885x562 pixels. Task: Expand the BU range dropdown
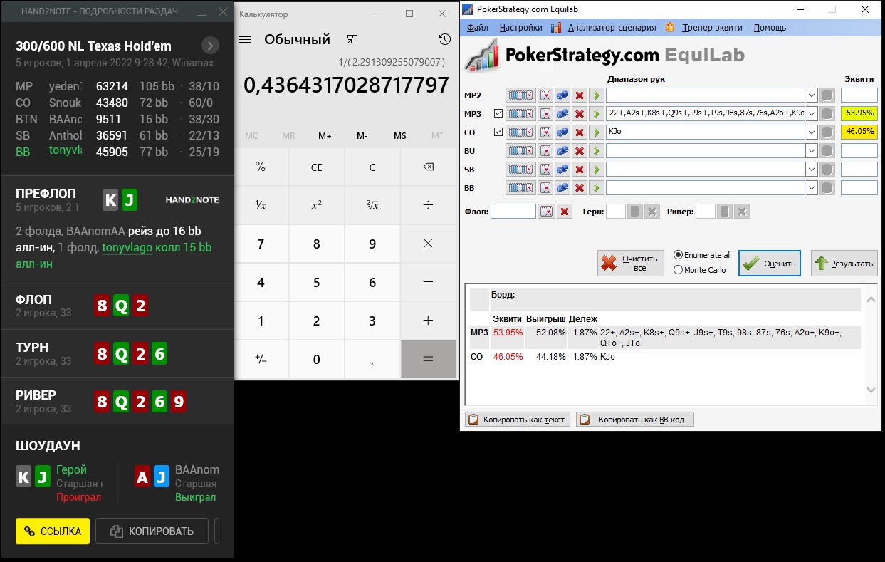pyautogui.click(x=811, y=150)
